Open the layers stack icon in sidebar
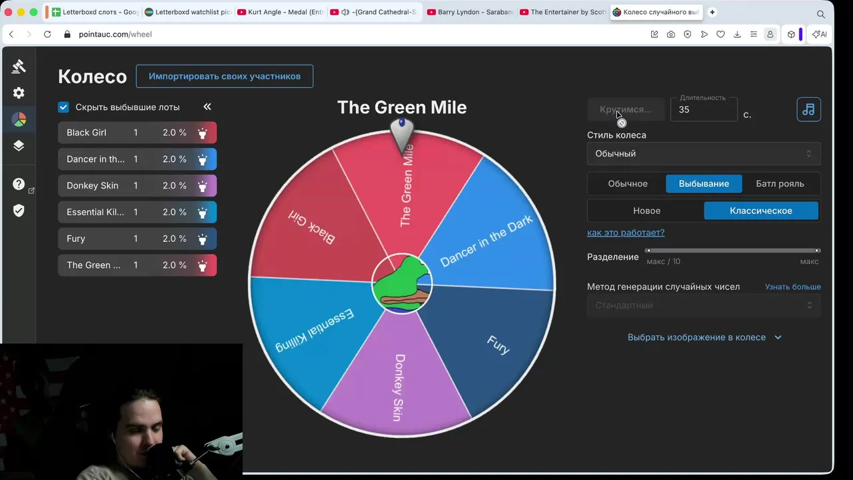The width and height of the screenshot is (853, 480). [x=19, y=146]
